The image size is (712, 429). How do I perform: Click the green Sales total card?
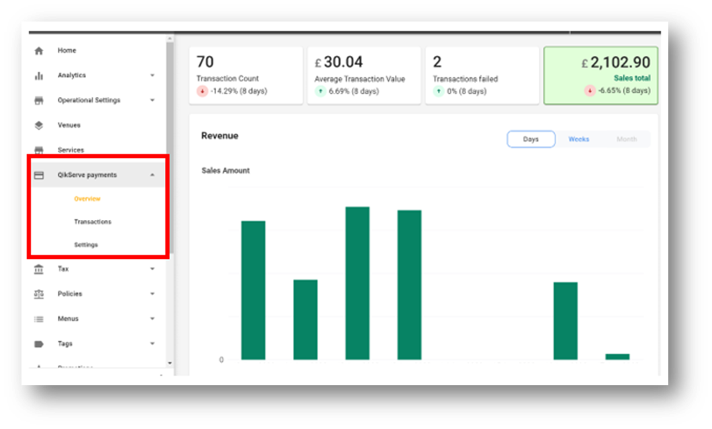pos(600,75)
